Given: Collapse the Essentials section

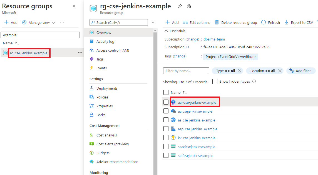Looking at the screenshot, I should click(x=175, y=31).
